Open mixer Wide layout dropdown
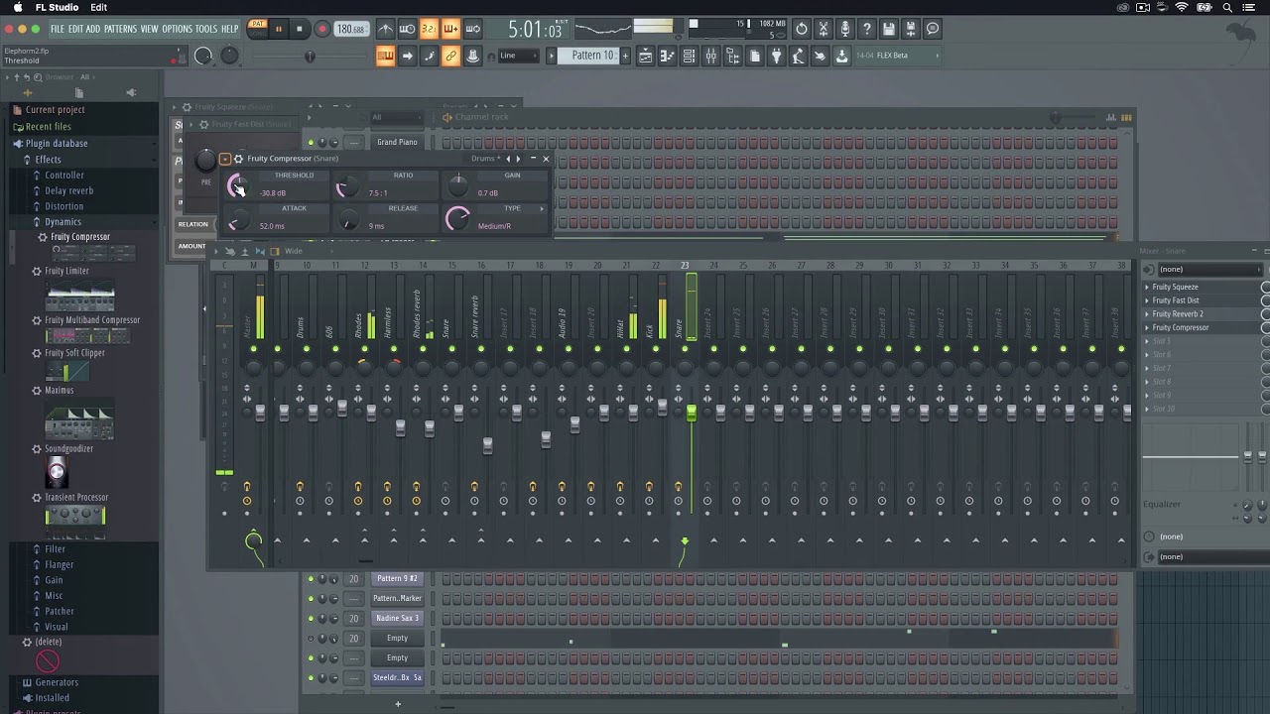Screen dimensions: 1270x714 (294, 251)
